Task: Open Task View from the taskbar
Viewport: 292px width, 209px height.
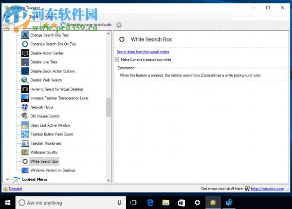Action: point(134,203)
